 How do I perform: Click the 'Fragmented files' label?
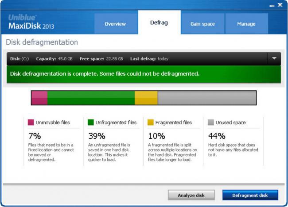(x=174, y=123)
